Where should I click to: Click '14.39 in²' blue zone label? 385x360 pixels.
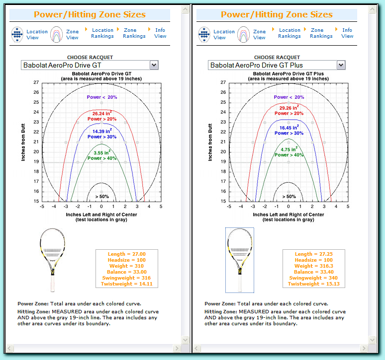[102, 132]
